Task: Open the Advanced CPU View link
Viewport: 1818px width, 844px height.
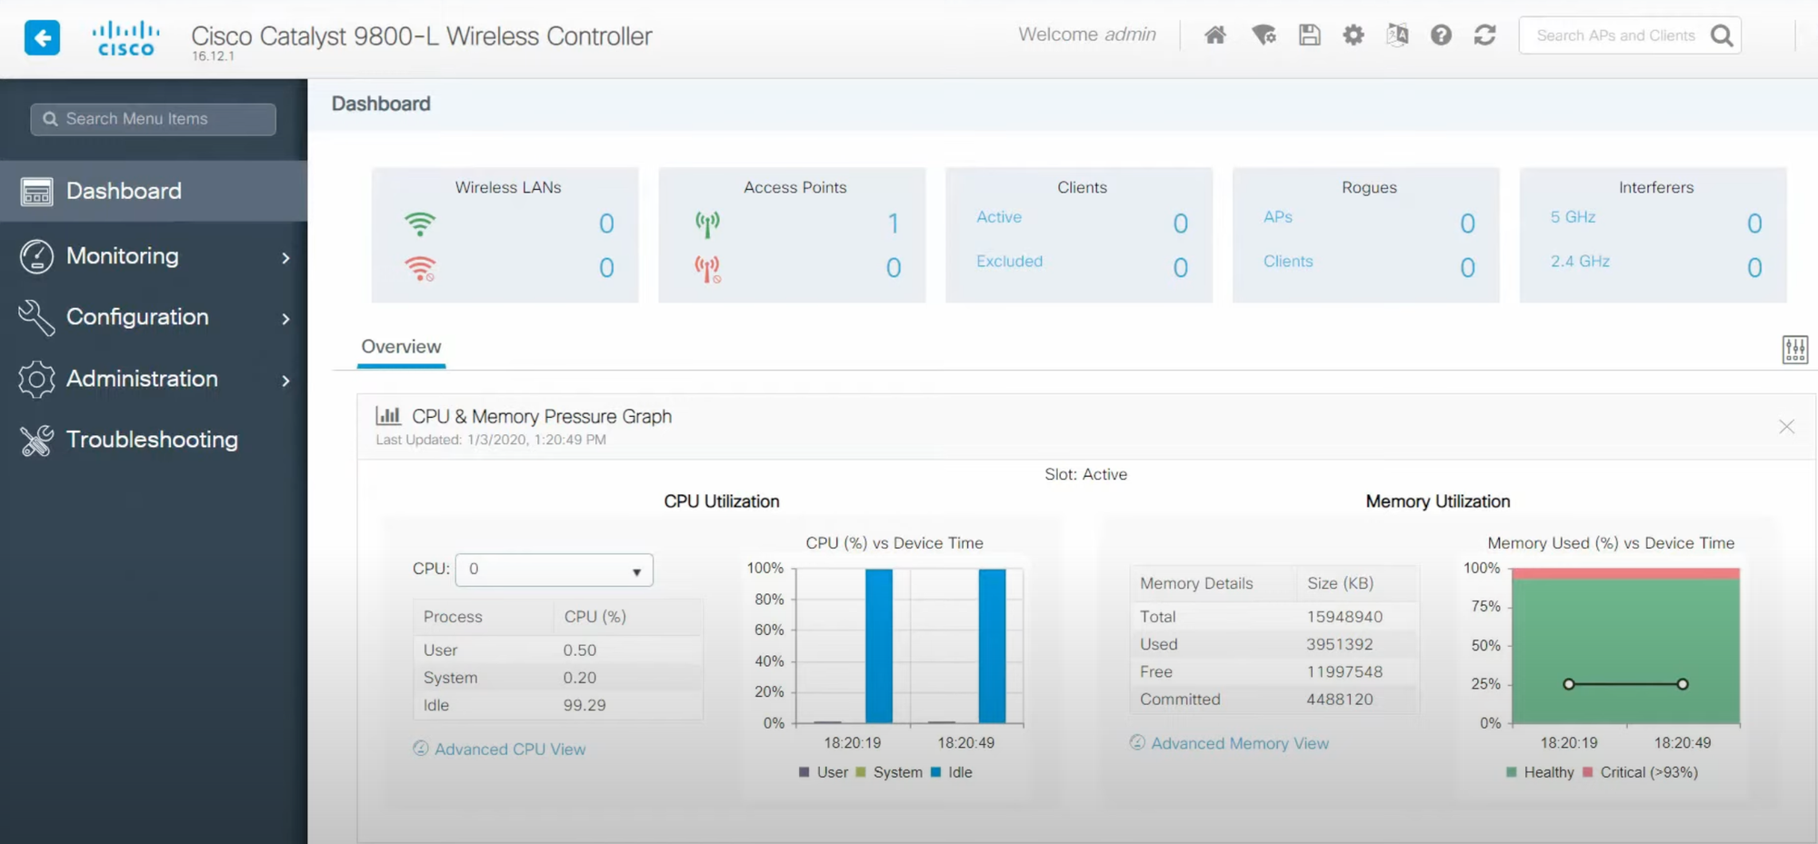Action: [x=509, y=750]
